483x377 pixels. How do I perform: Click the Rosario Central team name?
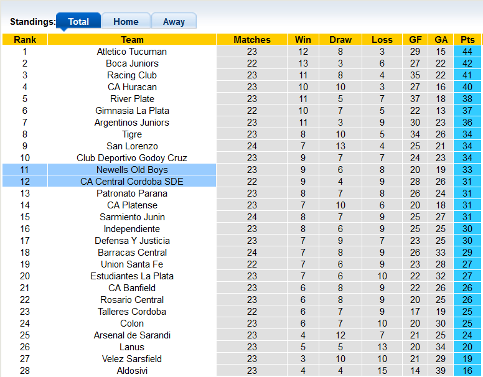coord(132,300)
